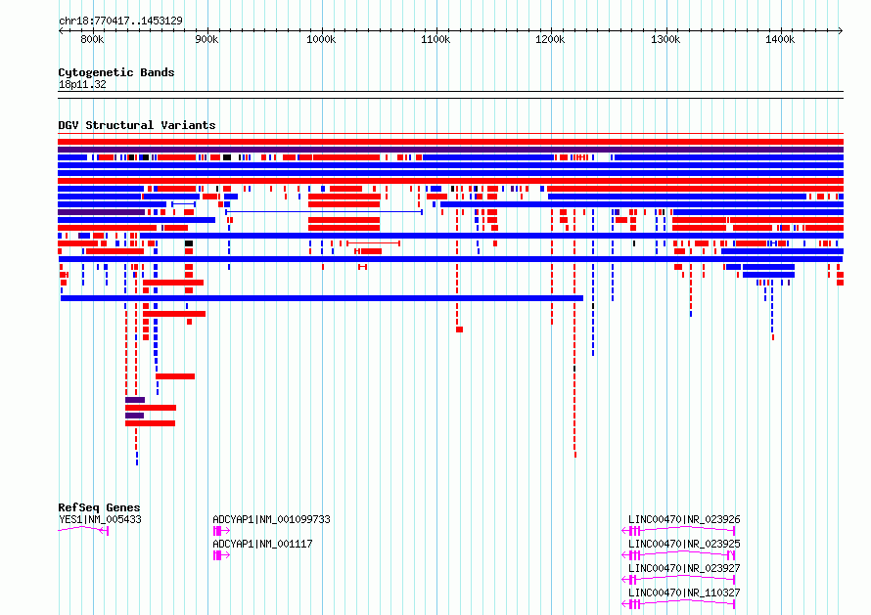Click the LINC00470 NR_023926 transcript glyph
Image resolution: width=871 pixels, height=615 pixels.
[x=678, y=531]
